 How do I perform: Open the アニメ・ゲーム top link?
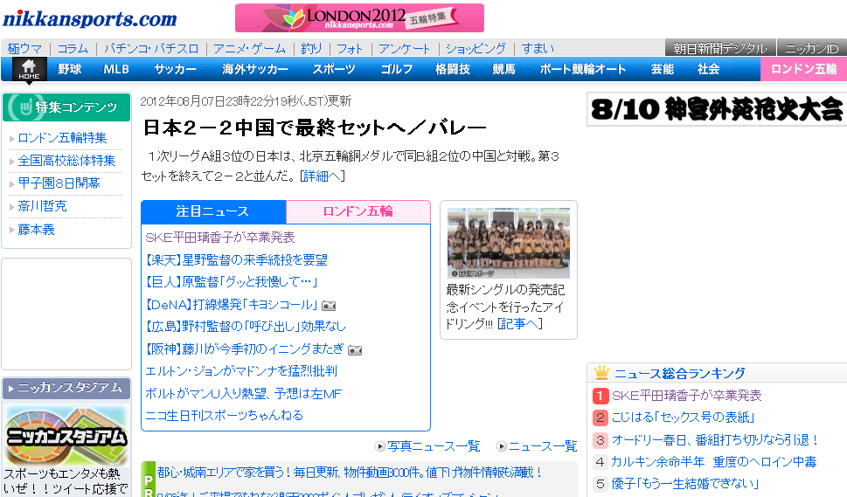point(249,49)
